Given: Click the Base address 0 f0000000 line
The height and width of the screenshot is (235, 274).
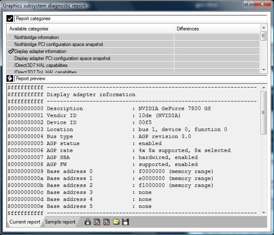Looking at the screenshot, I should pos(110,171).
